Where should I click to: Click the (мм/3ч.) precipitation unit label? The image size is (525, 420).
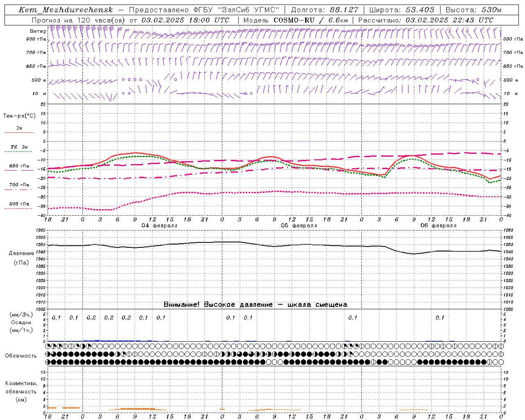pyautogui.click(x=21, y=315)
